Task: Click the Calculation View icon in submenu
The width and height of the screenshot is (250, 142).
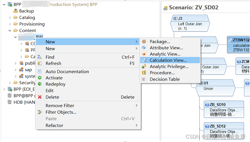Action: click(144, 60)
